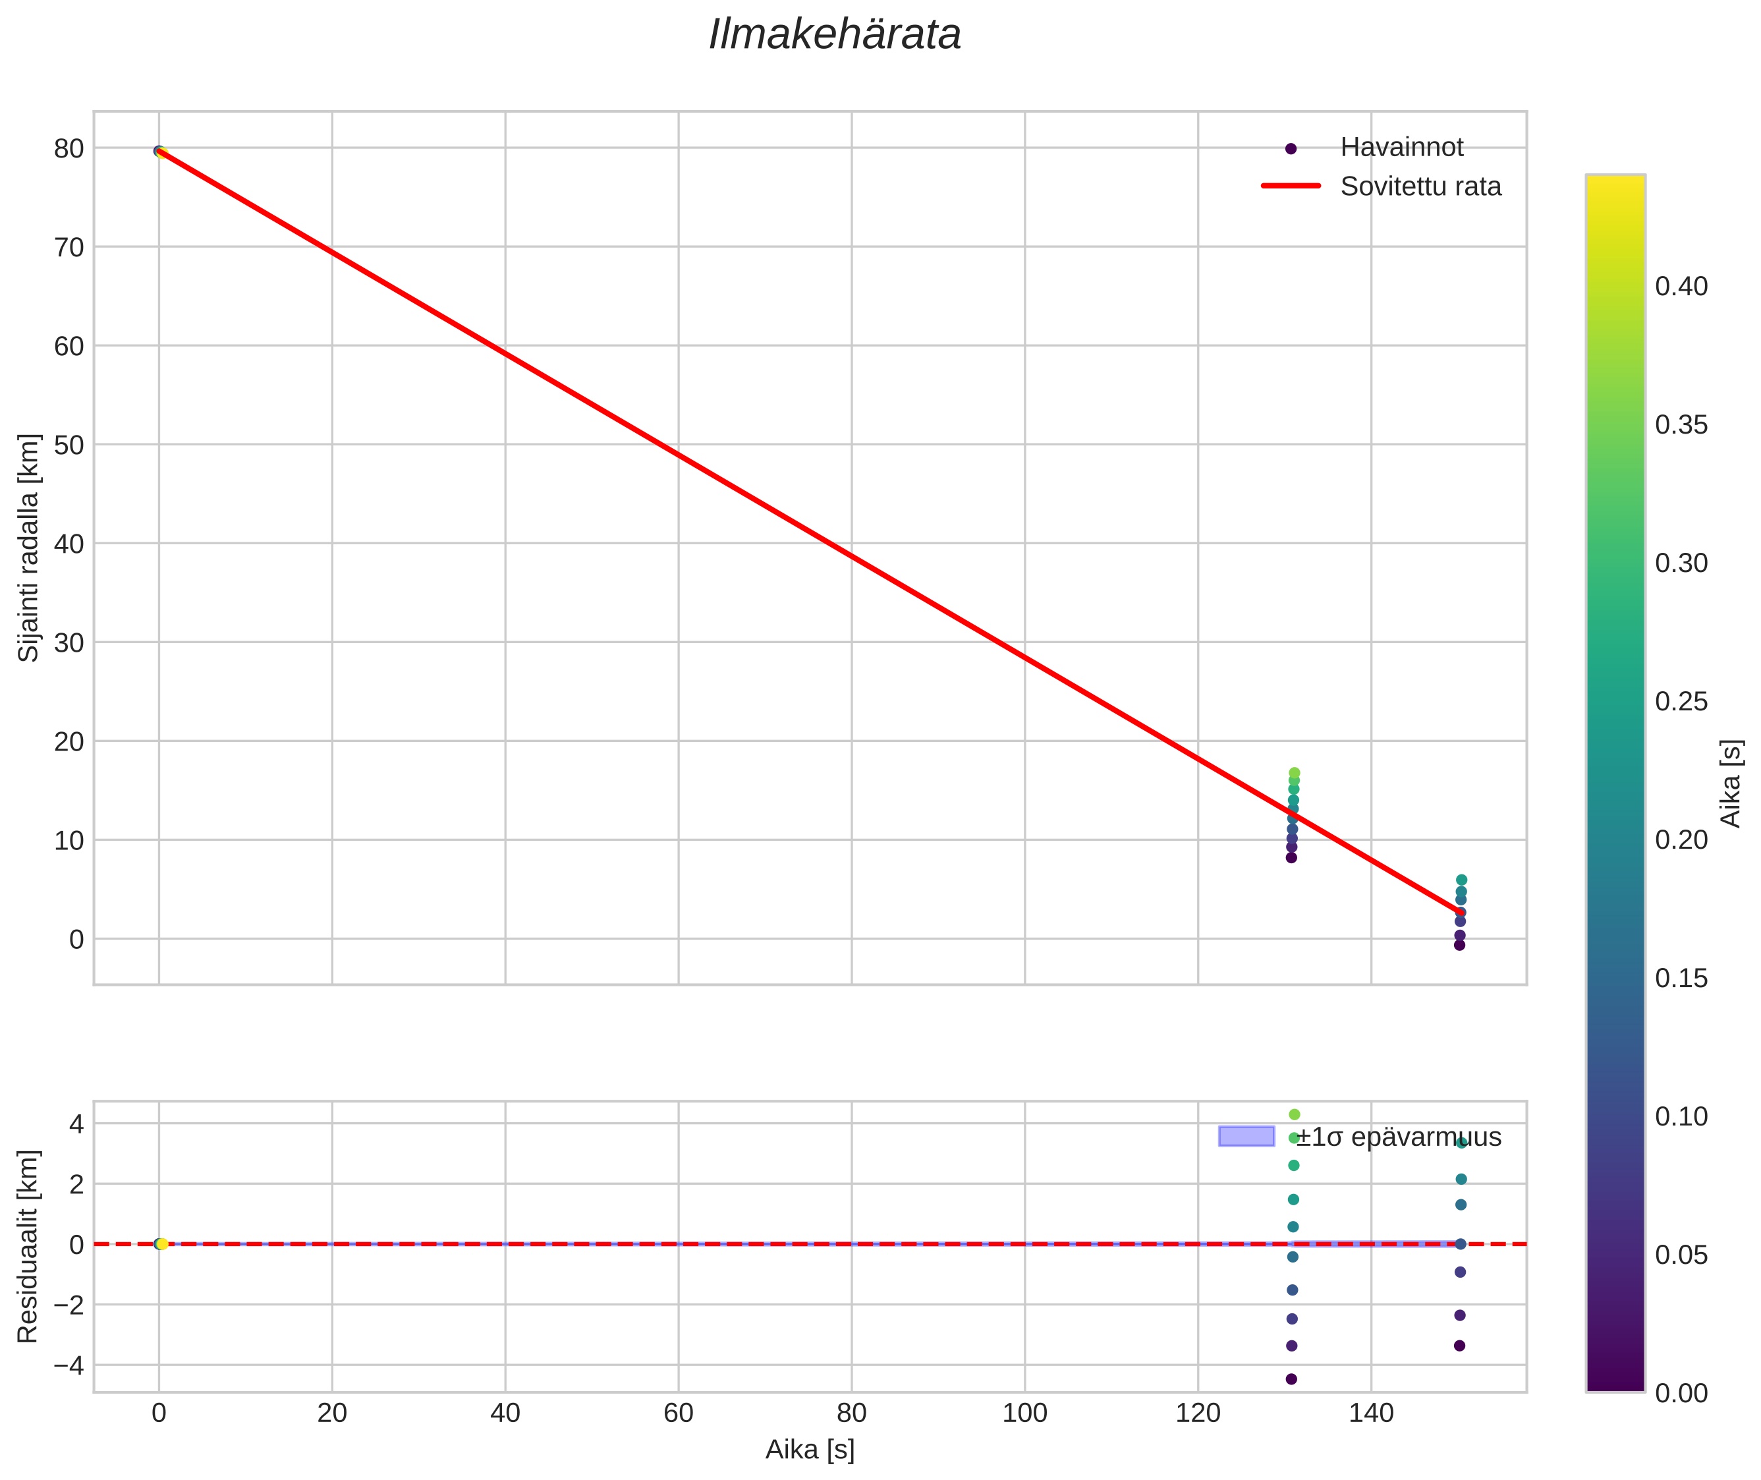The width and height of the screenshot is (1761, 1480).
Task: Click the bottom Aika [s] x-axis label
Action: click(809, 1449)
